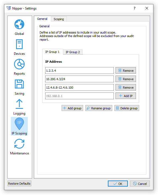Click the Add IP button
This screenshot has height=195, width=158.
point(126,96)
